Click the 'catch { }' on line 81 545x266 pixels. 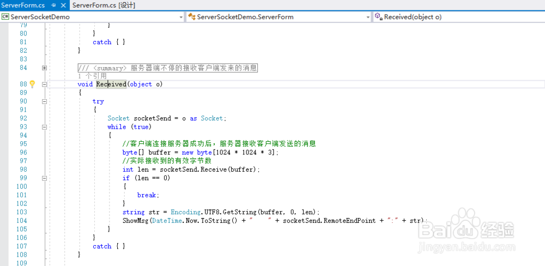pos(109,42)
